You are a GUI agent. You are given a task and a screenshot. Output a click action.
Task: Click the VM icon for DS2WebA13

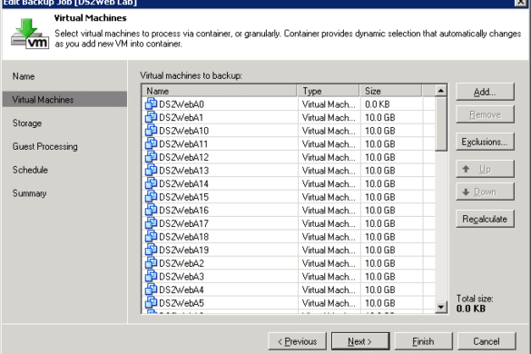(x=151, y=170)
